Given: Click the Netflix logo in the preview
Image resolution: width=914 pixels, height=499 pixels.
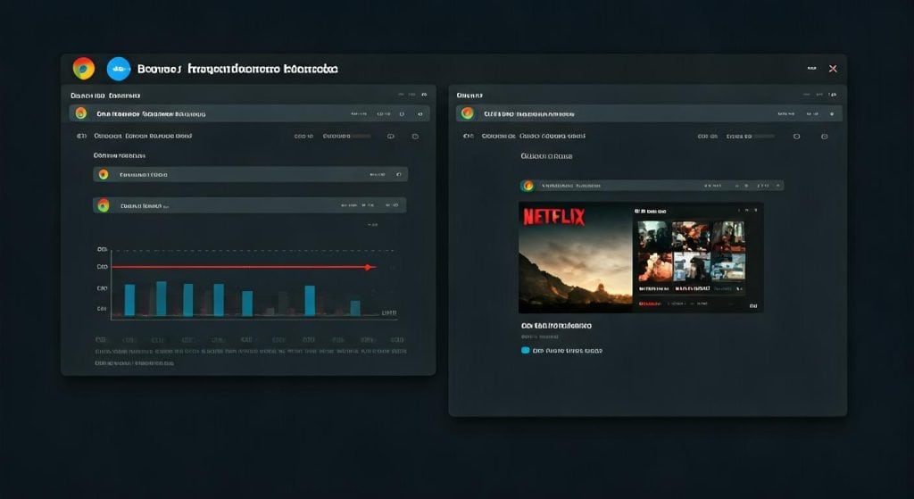Looking at the screenshot, I should click(x=553, y=217).
